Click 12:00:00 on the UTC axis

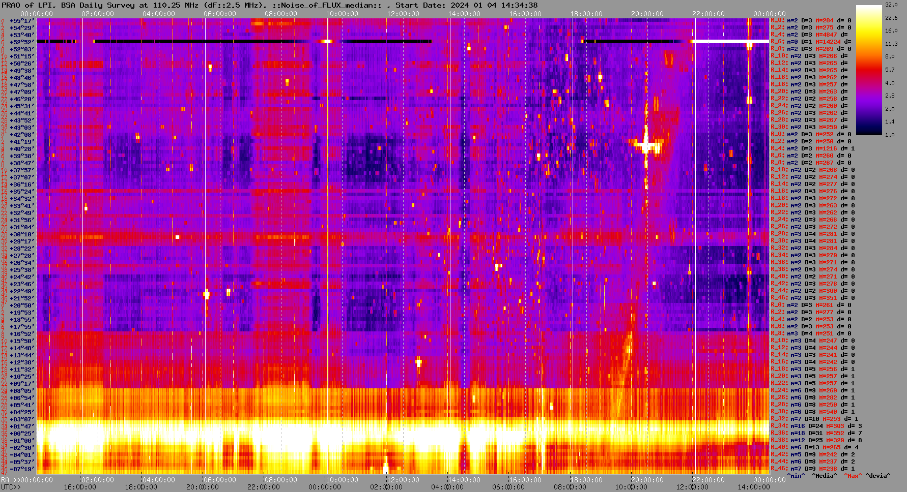pos(692,487)
